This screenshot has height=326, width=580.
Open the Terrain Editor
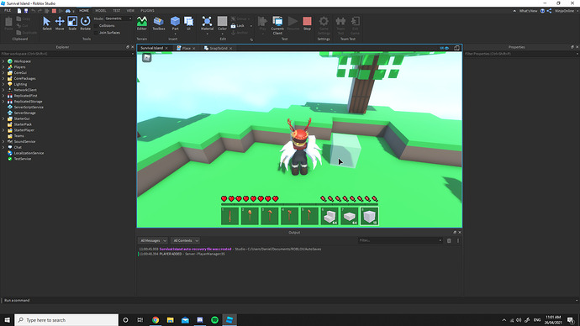[x=142, y=23]
